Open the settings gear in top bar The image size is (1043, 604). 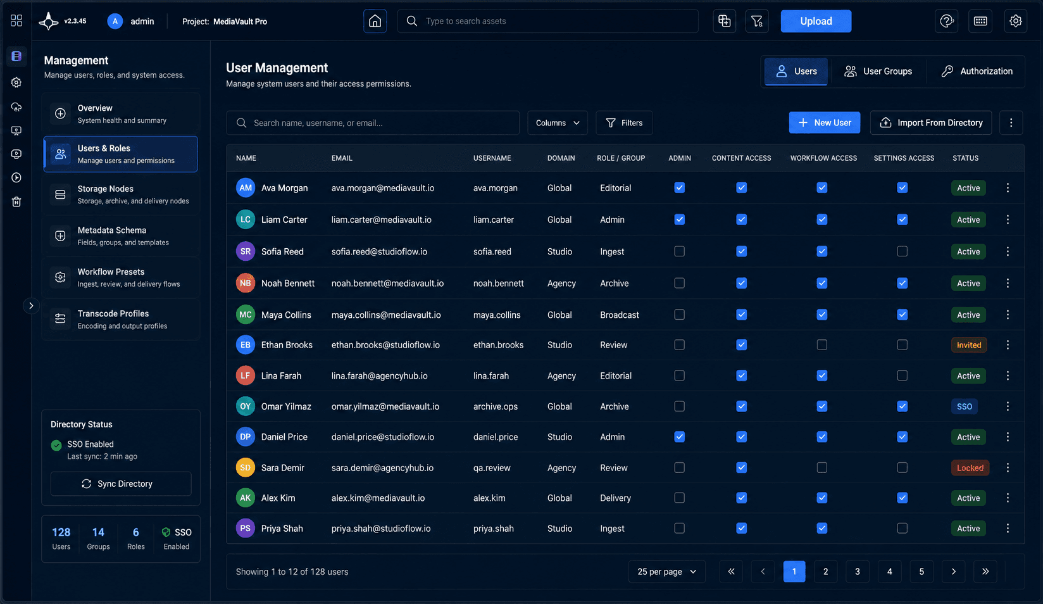point(1015,21)
